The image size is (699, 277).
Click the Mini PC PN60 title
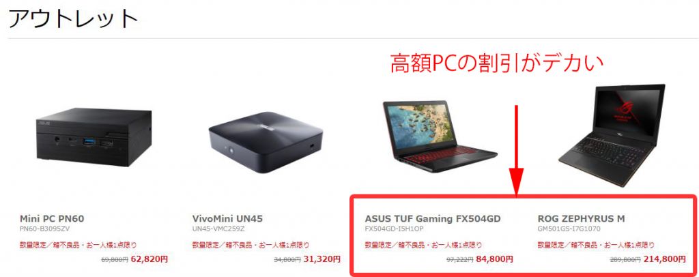click(x=52, y=219)
